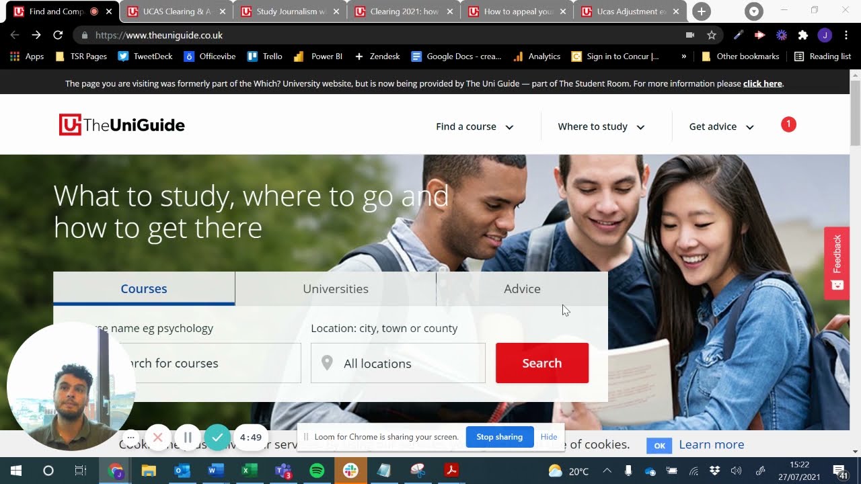
Task: Open Task View in taskbar
Action: click(81, 471)
